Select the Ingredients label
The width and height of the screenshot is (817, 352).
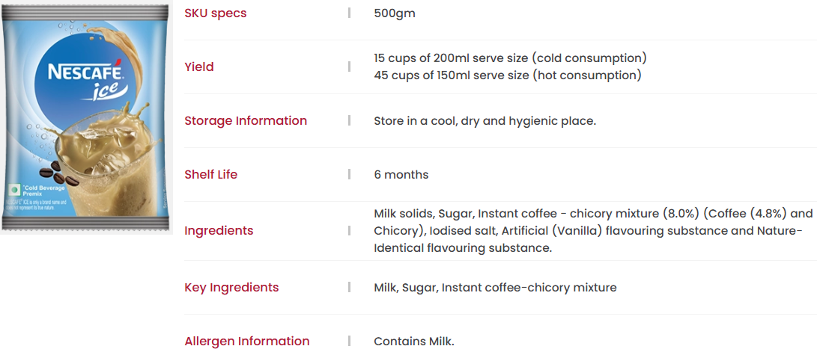click(219, 231)
